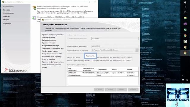Click the instance ID field SQLEXPRESS
The width and height of the screenshot is (190, 107).
tap(115, 46)
